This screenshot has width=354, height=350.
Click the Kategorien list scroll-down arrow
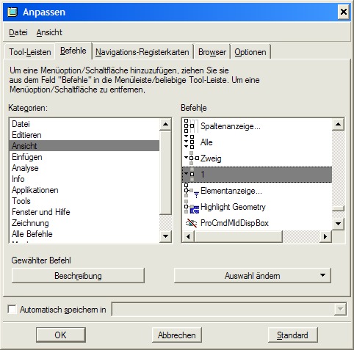[x=165, y=236]
